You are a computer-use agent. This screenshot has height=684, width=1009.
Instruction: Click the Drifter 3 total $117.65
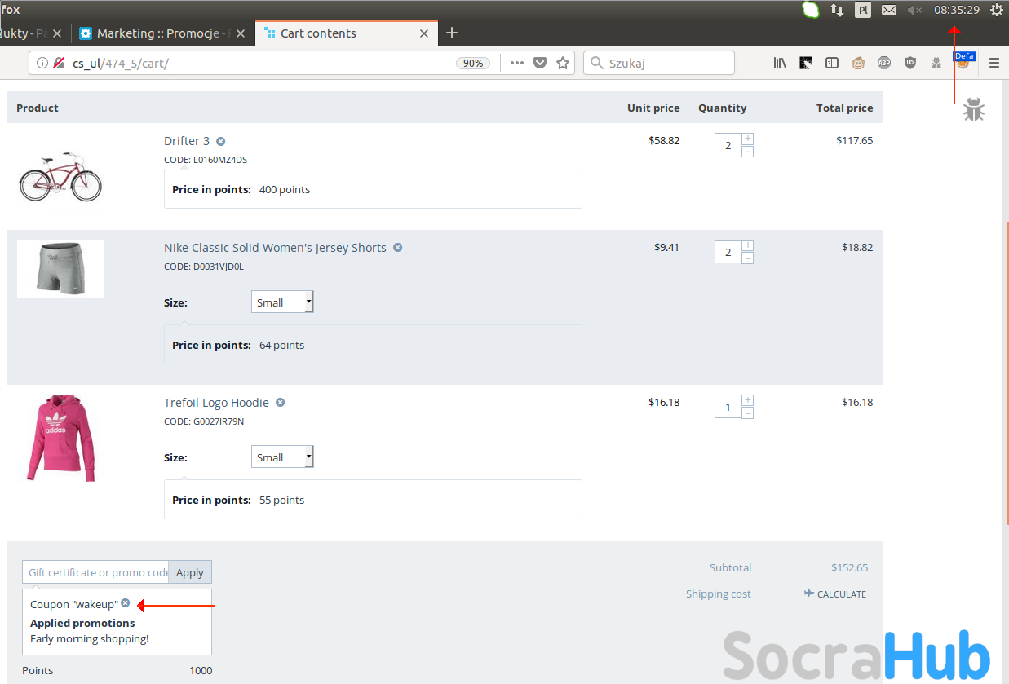click(854, 140)
